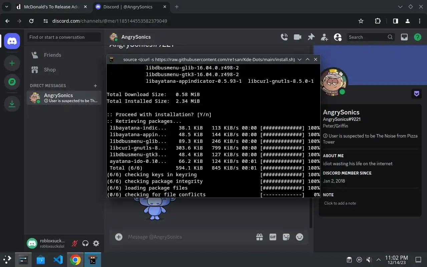
Task: Click the discord.com address bar
Action: coord(200,21)
